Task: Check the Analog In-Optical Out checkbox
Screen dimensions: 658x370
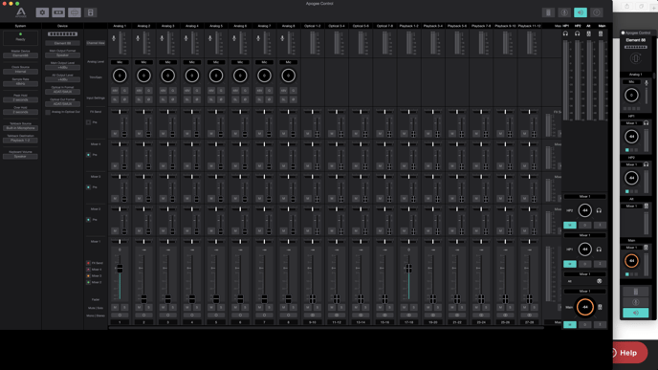Action: [x=48, y=112]
